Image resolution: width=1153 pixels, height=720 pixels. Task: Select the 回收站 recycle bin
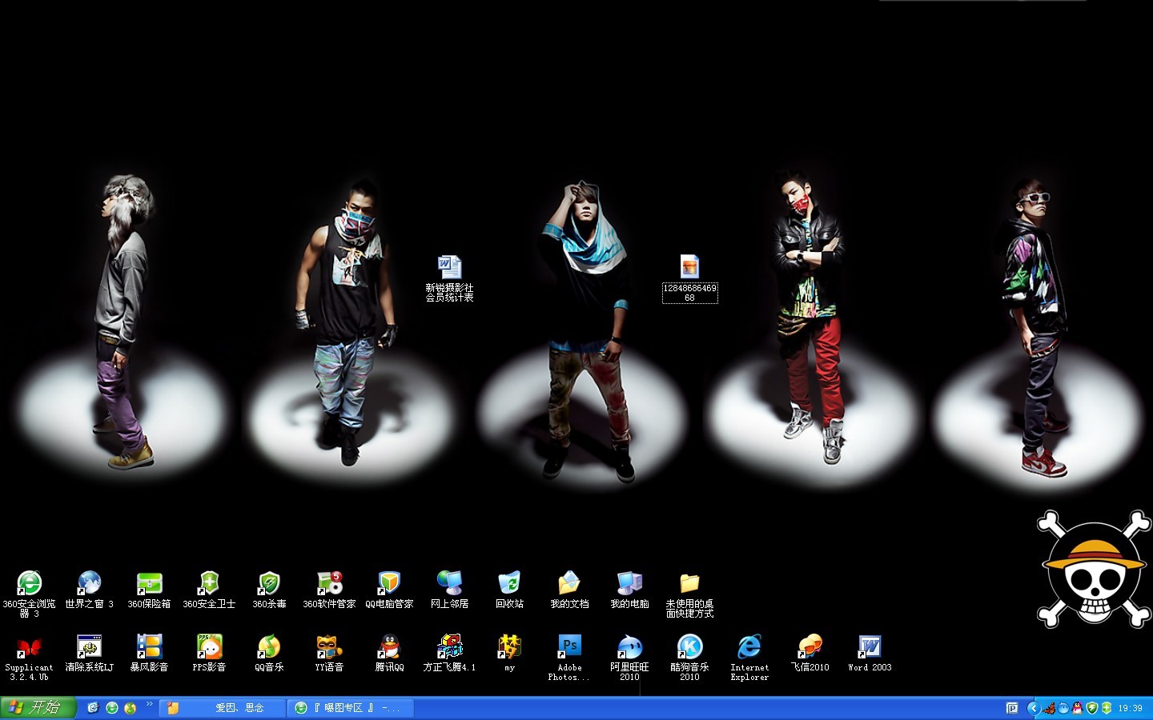509,589
